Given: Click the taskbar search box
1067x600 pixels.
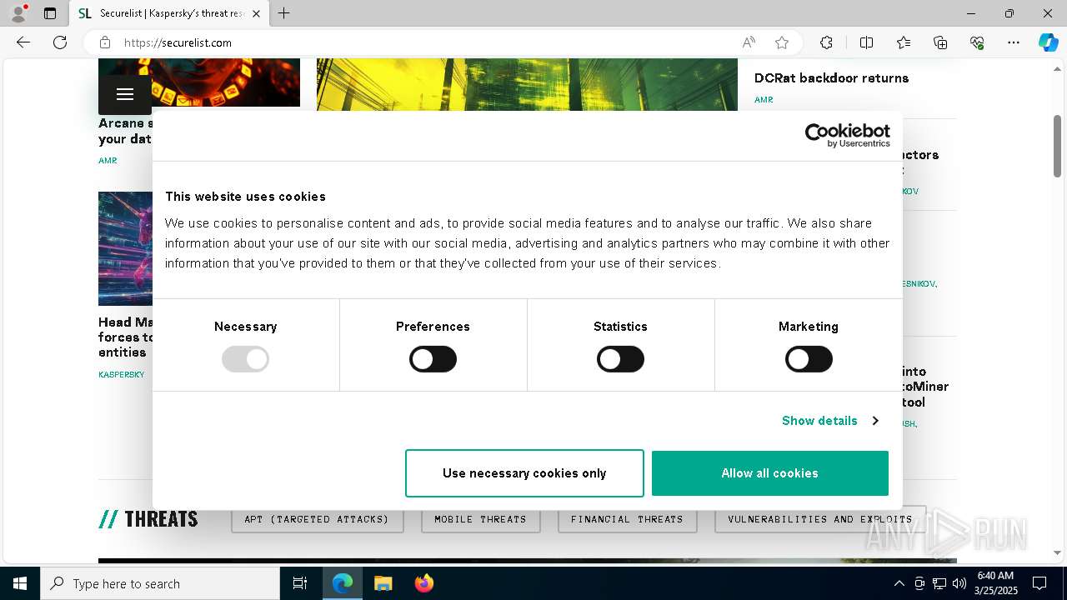Looking at the screenshot, I should point(160,583).
